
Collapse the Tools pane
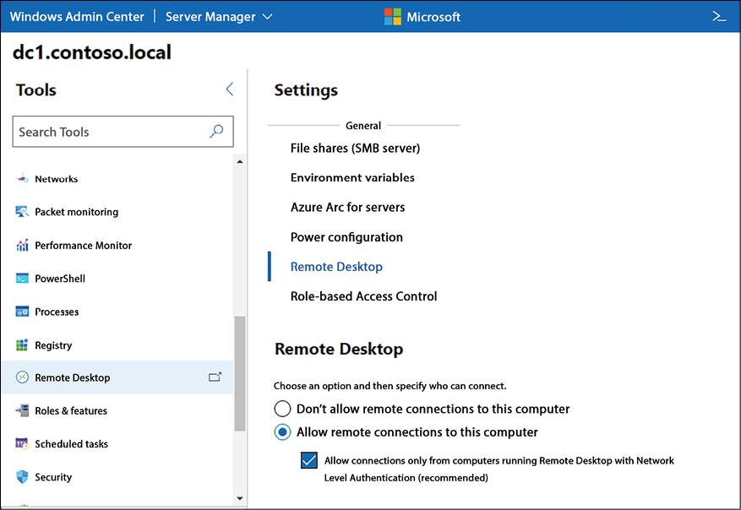pyautogui.click(x=230, y=90)
